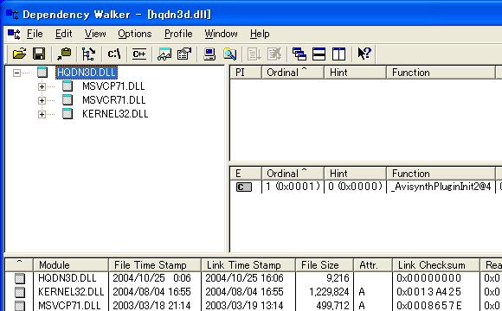The height and width of the screenshot is (311, 502).
Task: Click the Auto Expand tree toolbar icon
Action: (x=88, y=54)
